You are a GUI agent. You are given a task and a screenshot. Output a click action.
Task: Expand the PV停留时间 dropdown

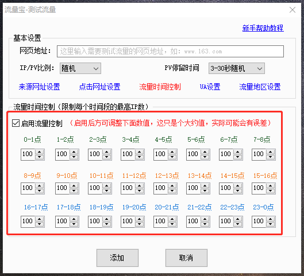[x=237, y=68]
